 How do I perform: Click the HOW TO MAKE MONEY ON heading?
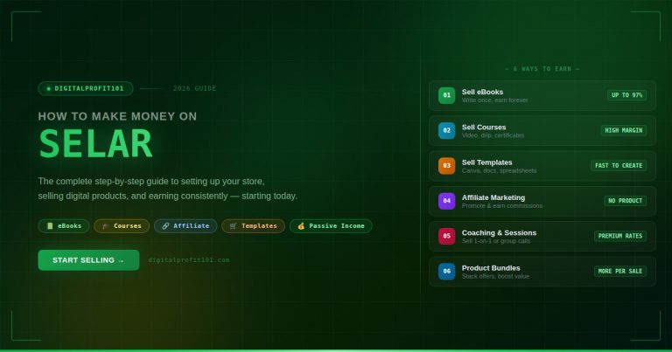click(x=117, y=116)
